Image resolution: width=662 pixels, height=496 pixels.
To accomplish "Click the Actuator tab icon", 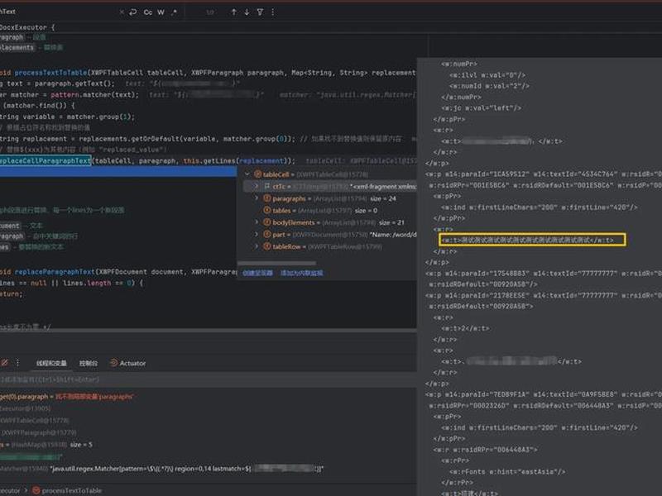I will (113, 363).
